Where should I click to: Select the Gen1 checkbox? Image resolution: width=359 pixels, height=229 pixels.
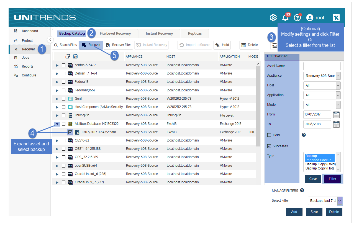pos(63,99)
